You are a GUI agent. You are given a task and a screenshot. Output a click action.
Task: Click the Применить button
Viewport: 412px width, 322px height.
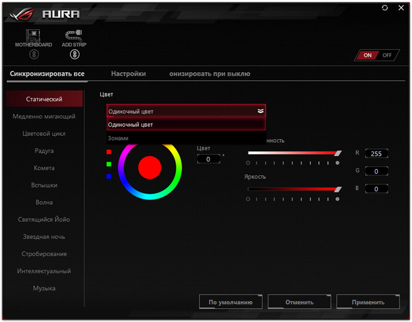(x=368, y=302)
